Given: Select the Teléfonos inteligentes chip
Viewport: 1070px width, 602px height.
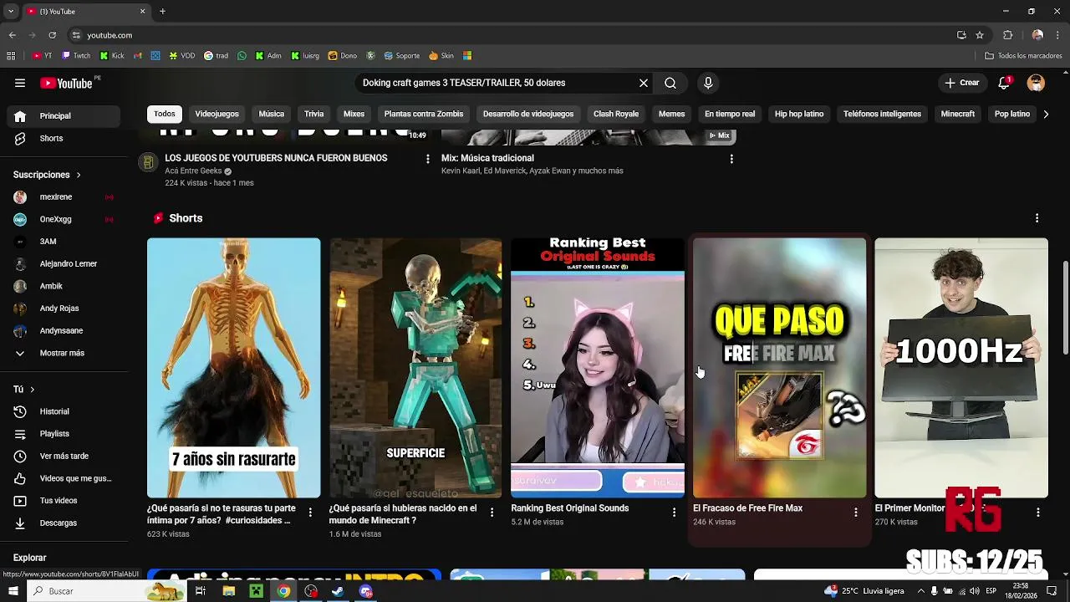Looking at the screenshot, I should [883, 114].
